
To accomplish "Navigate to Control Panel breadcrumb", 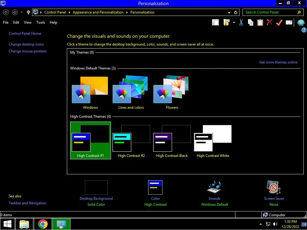I will coord(55,12).
